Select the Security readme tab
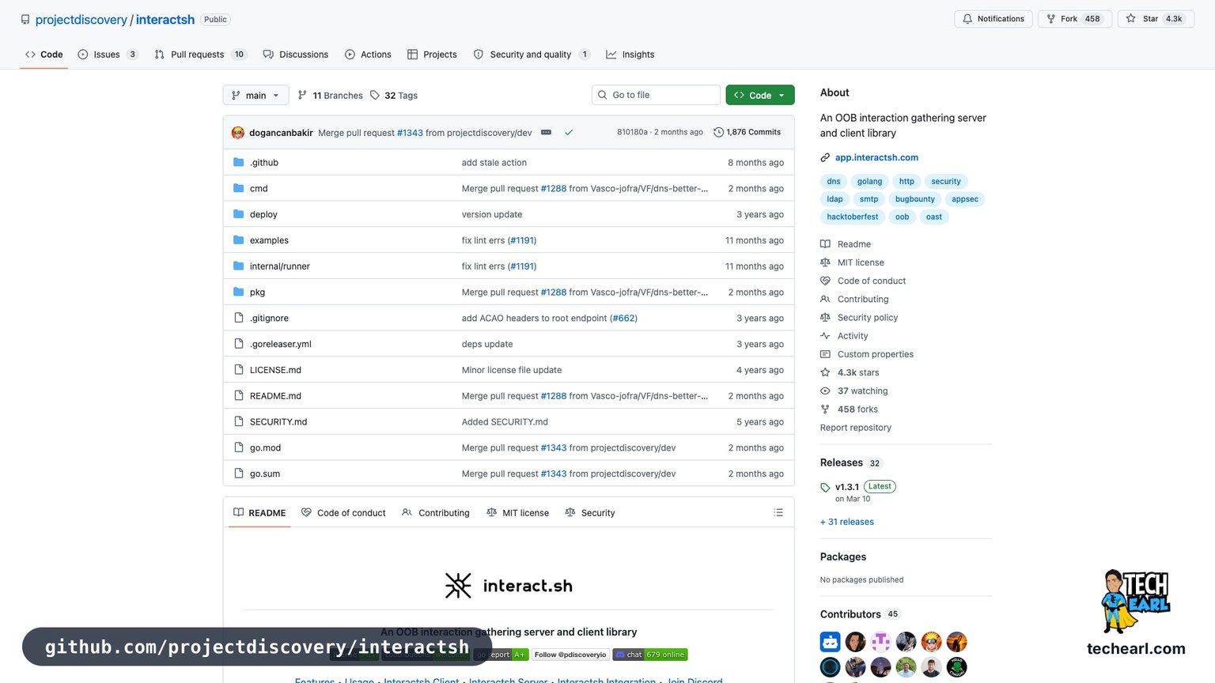Image resolution: width=1215 pixels, height=683 pixels. tap(590, 512)
